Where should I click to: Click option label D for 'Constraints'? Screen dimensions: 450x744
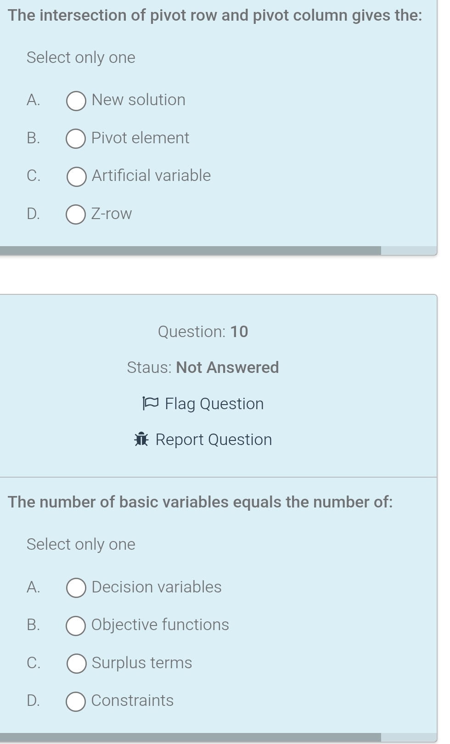(33, 701)
